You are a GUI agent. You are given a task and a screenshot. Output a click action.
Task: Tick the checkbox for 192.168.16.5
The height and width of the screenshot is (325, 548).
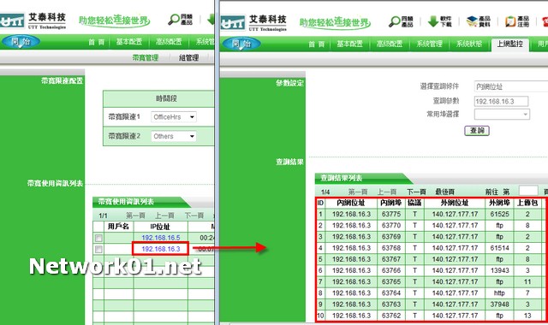[98, 238]
